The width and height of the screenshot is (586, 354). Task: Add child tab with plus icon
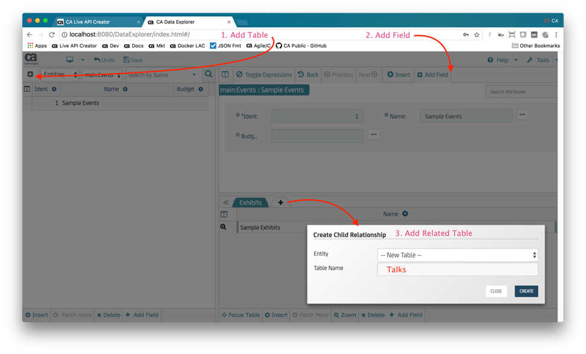pos(280,202)
